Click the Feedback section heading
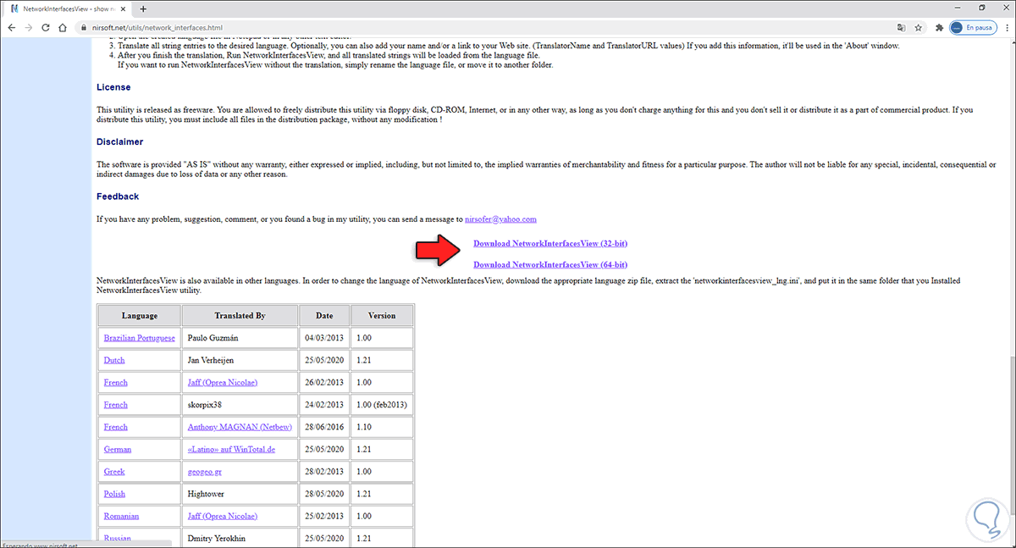Viewport: 1016px width, 548px height. (118, 197)
